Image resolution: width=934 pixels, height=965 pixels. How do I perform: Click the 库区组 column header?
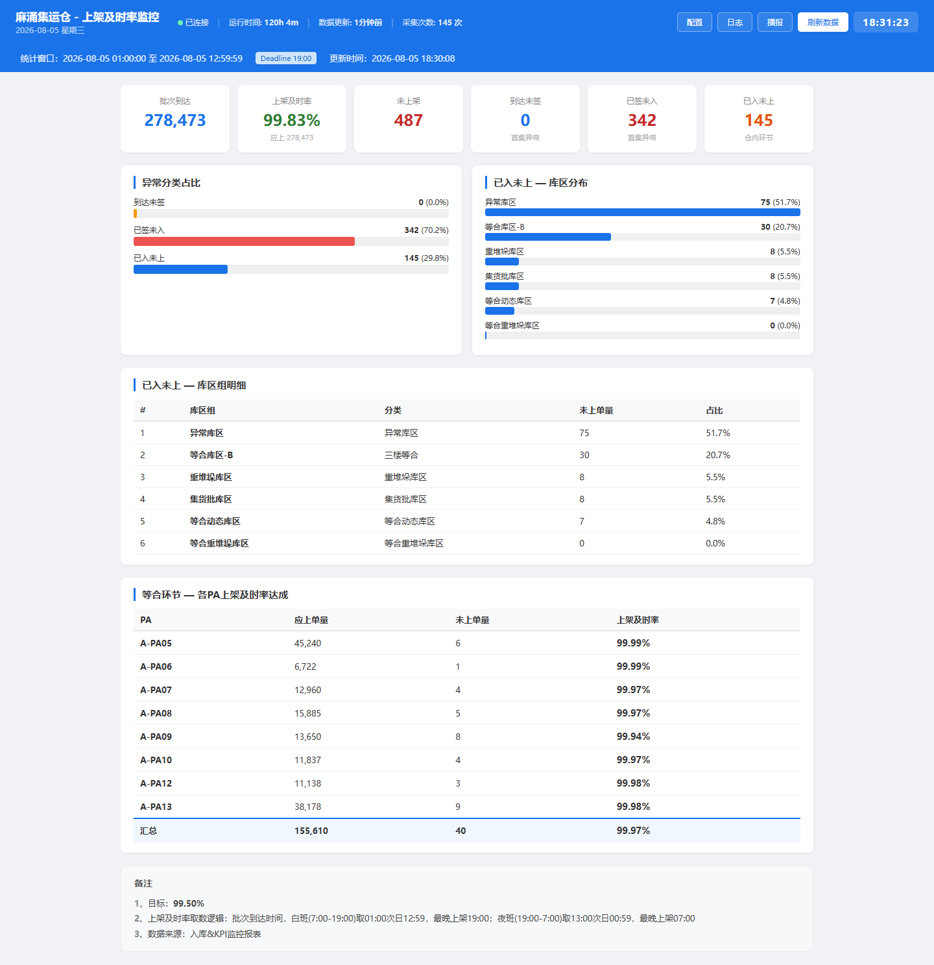pos(202,410)
